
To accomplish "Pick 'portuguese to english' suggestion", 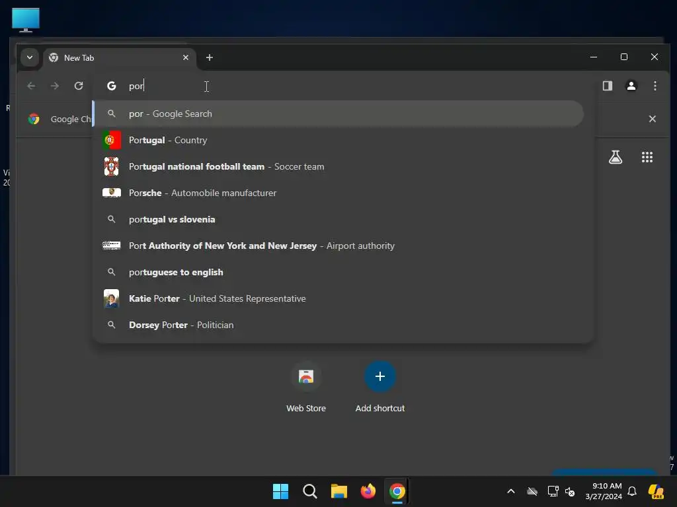I will [x=339, y=272].
